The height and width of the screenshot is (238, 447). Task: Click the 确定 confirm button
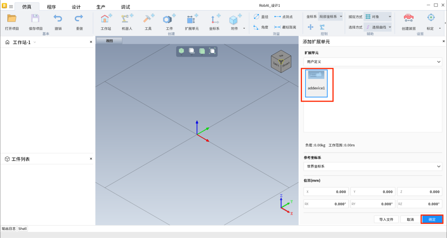[432, 219]
